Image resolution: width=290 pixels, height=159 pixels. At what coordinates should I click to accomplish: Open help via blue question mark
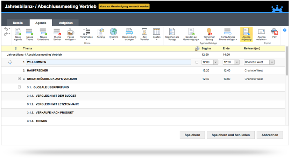(285, 30)
